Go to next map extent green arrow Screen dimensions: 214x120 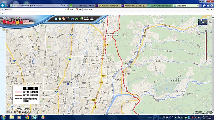point(77,19)
